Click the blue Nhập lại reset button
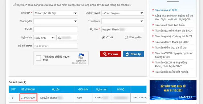 (133, 54)
